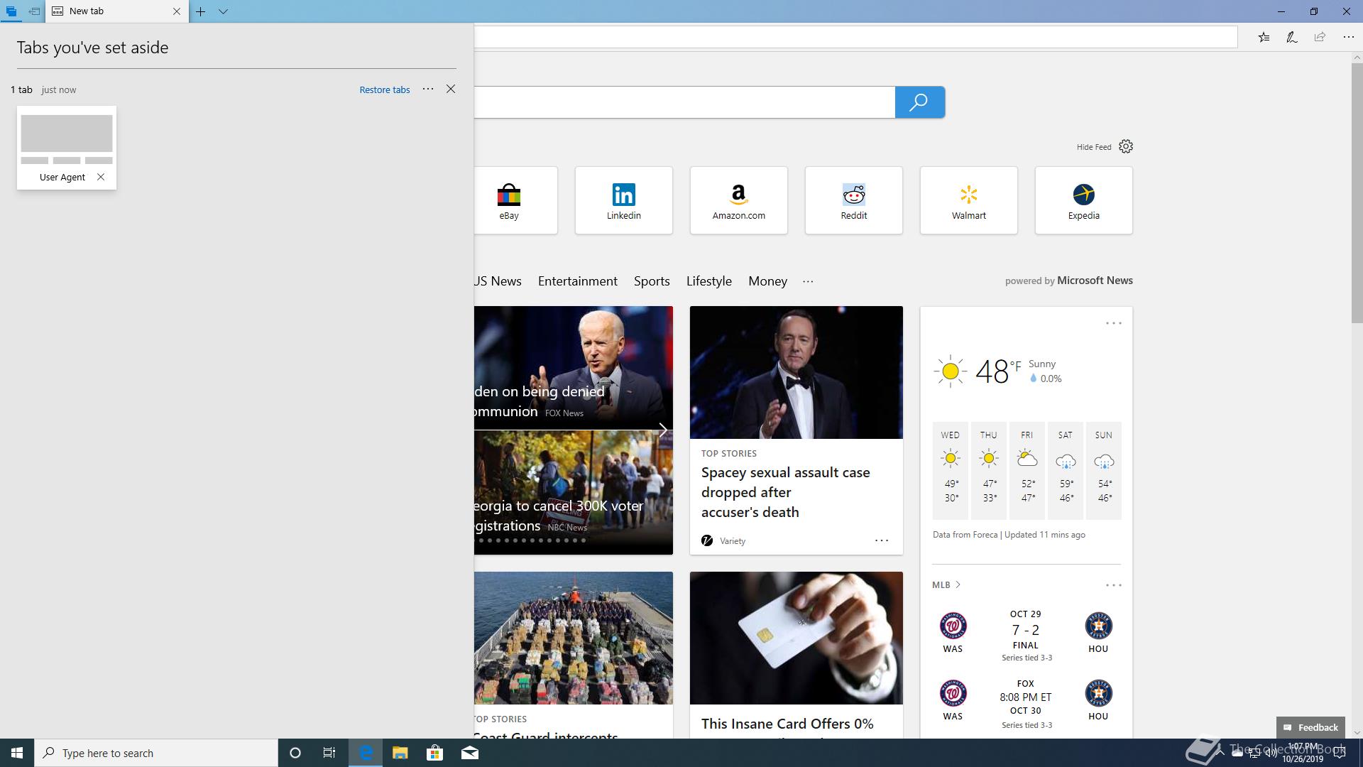Open the Coast Guard ship story image
The image size is (1363, 767).
[574, 638]
